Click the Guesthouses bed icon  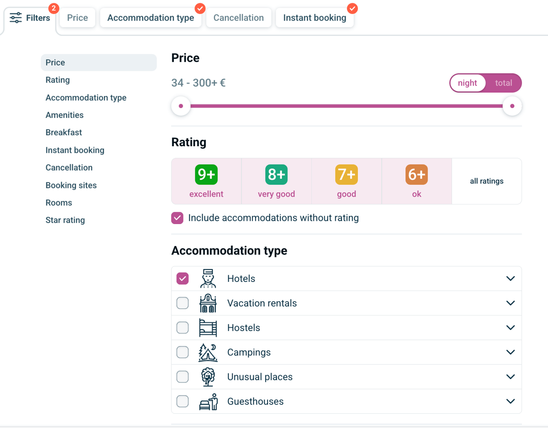(208, 402)
